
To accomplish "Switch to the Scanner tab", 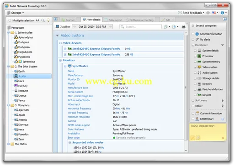I will 68,20.
